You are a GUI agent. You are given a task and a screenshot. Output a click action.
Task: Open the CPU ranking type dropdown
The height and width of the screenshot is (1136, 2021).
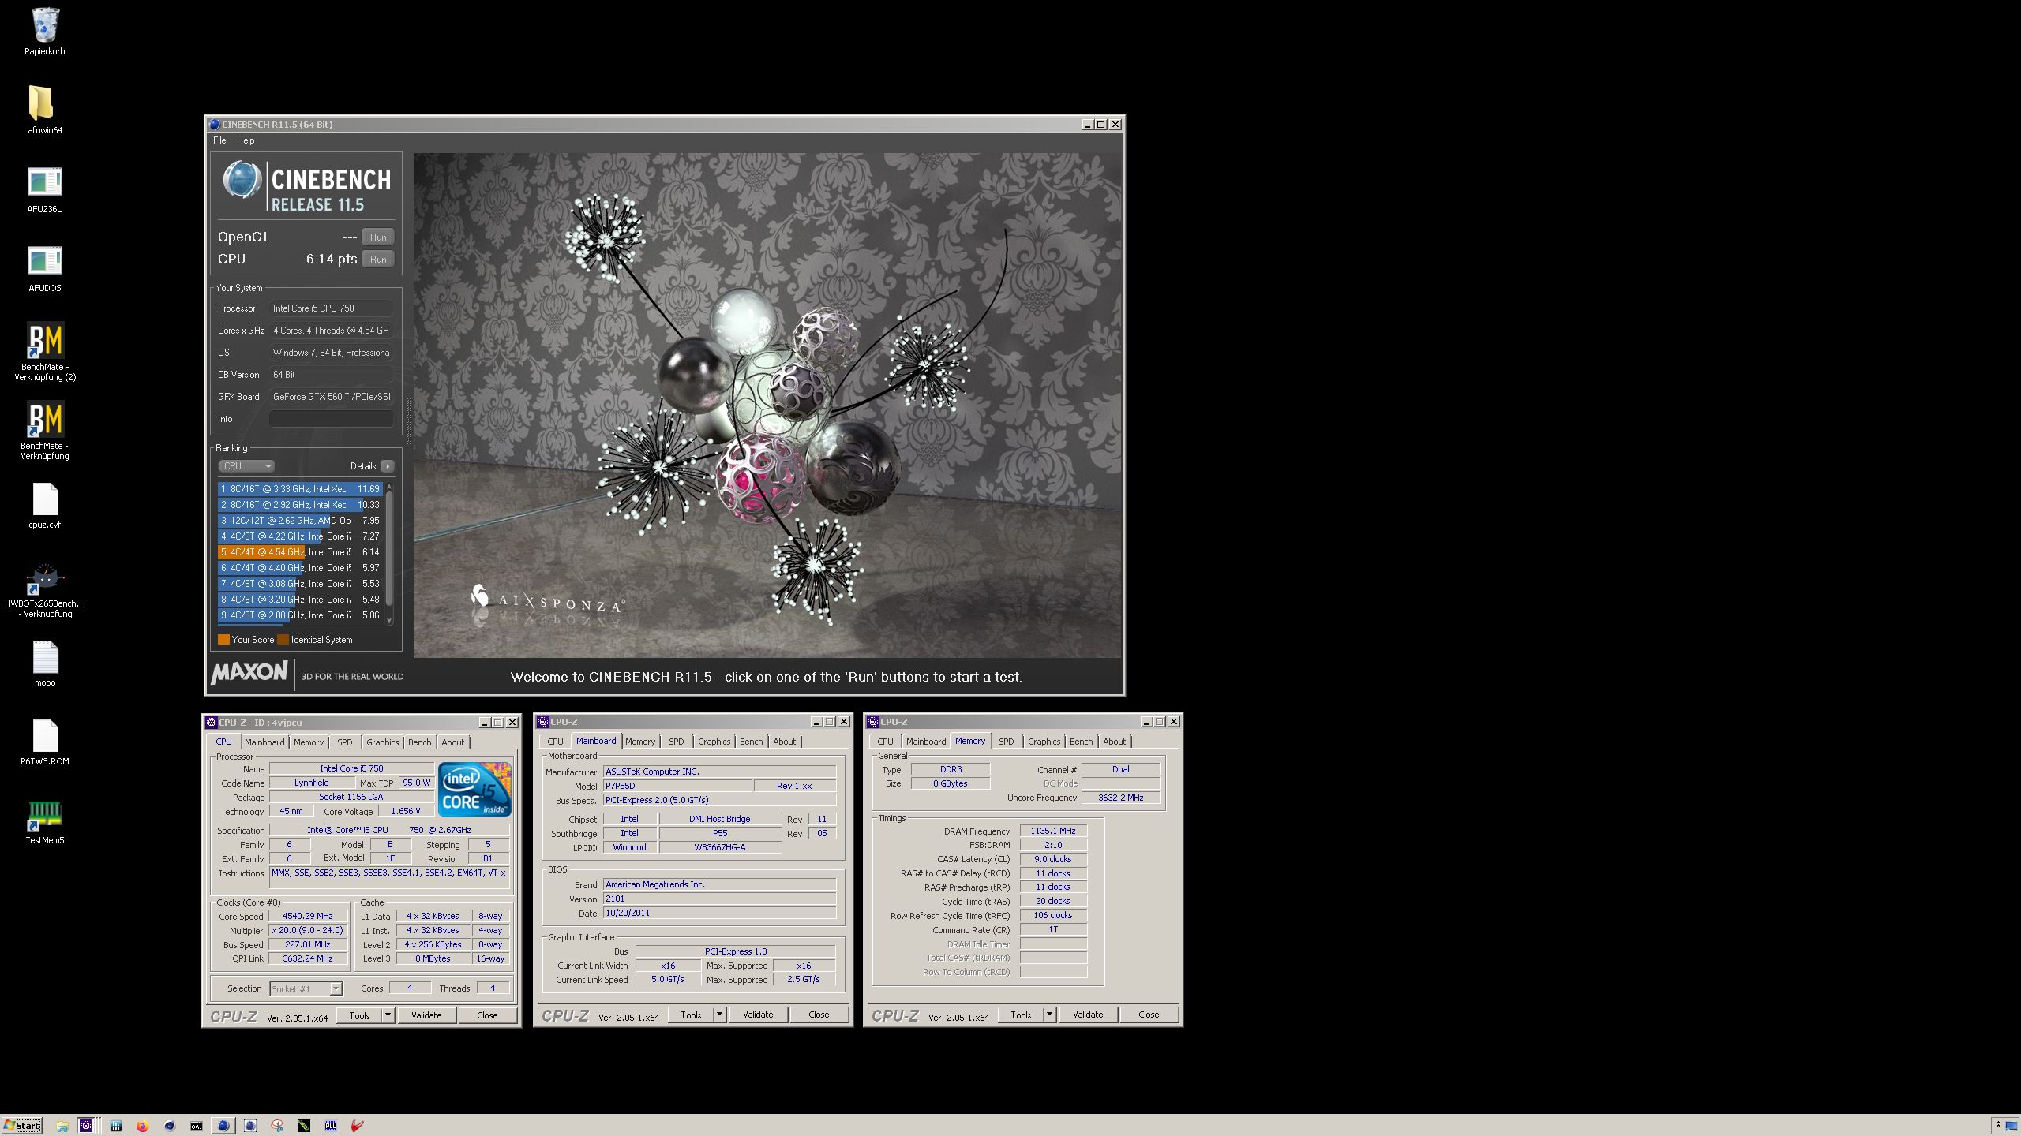(246, 466)
